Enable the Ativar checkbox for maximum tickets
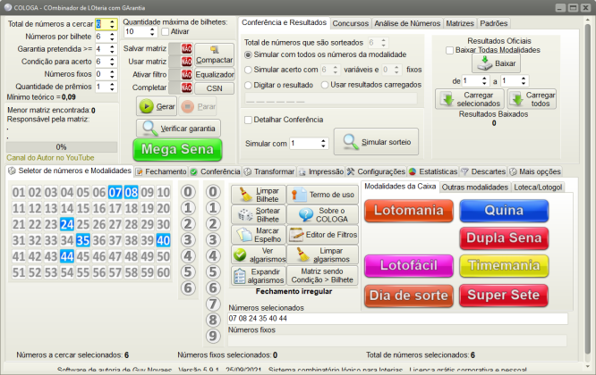The image size is (596, 375). click(x=166, y=32)
